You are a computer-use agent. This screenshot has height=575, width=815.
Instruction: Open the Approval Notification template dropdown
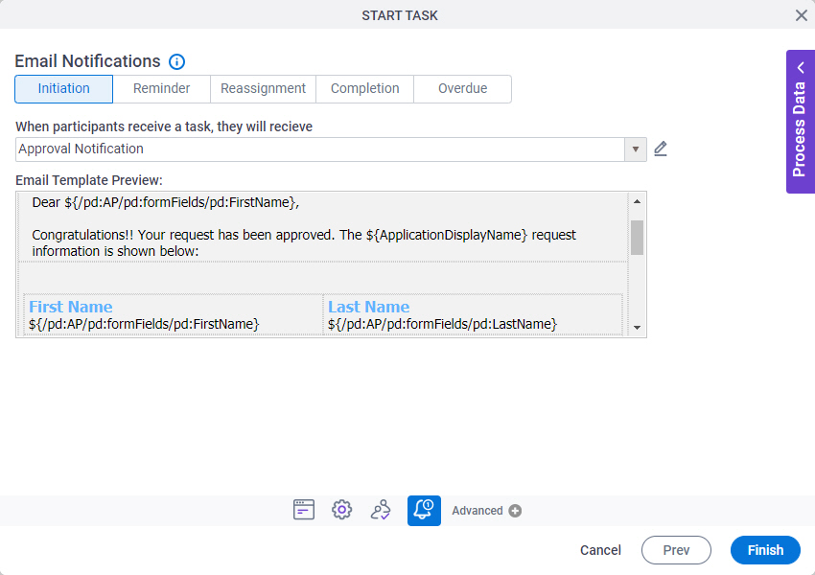point(635,149)
